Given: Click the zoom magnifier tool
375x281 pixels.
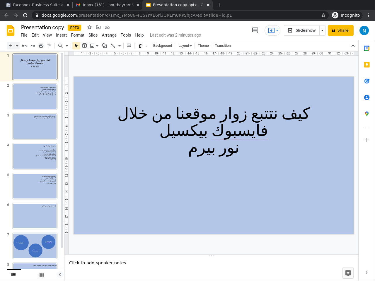Looking at the screenshot, I should (x=60, y=46).
